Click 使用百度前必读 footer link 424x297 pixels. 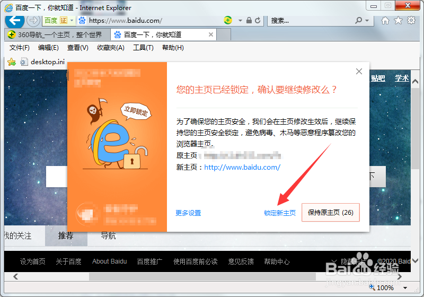(x=195, y=261)
